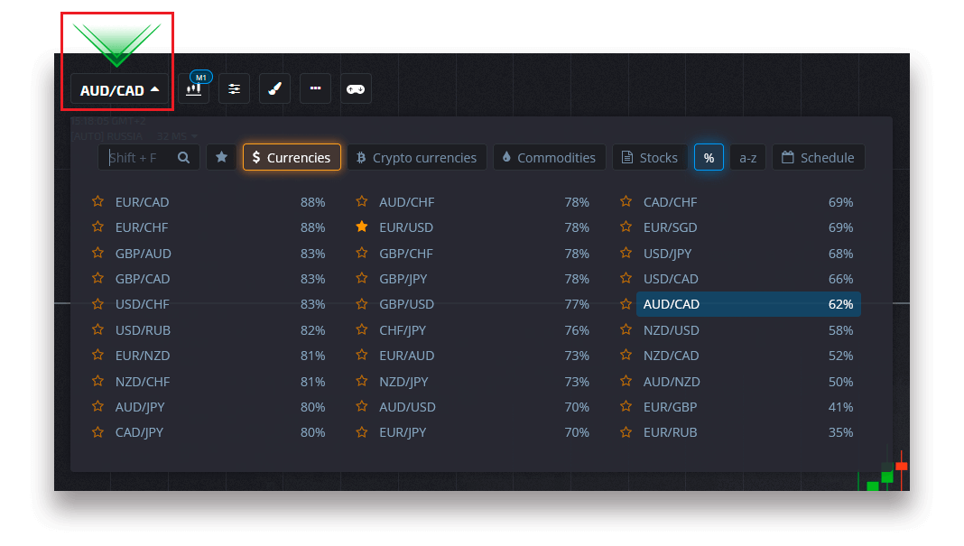Sort assets alphabetically with a-z
This screenshot has width=964, height=546.
click(x=747, y=157)
